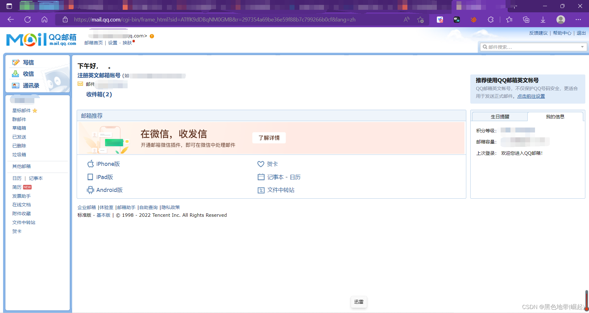The height and width of the screenshot is (313, 589).
Task: Click the Android robot icon
Action: pyautogui.click(x=90, y=190)
